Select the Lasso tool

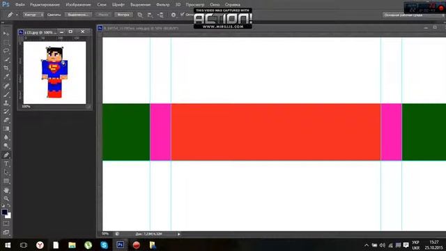pos(6,51)
